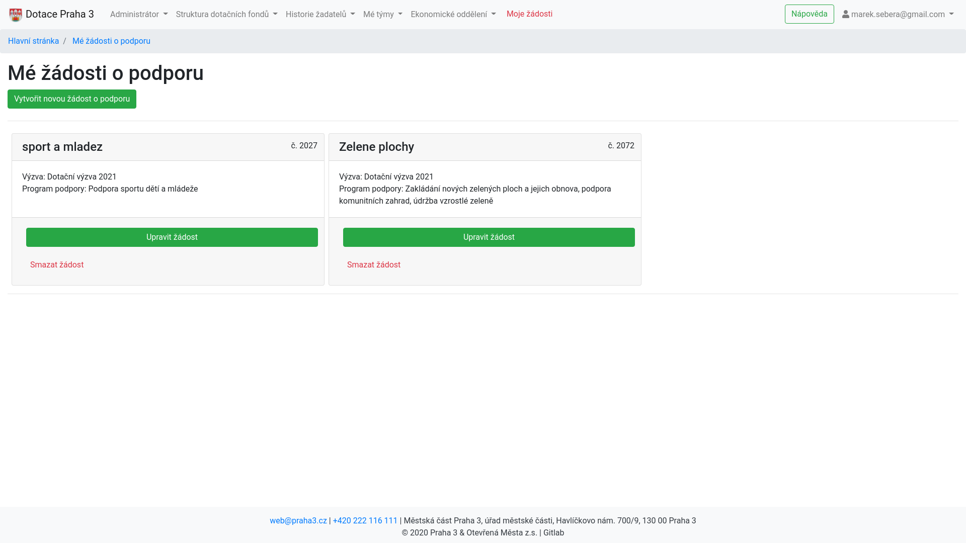Click the Praha 3 coat of arms logo
Viewport: 966px width, 543px height.
tap(16, 15)
